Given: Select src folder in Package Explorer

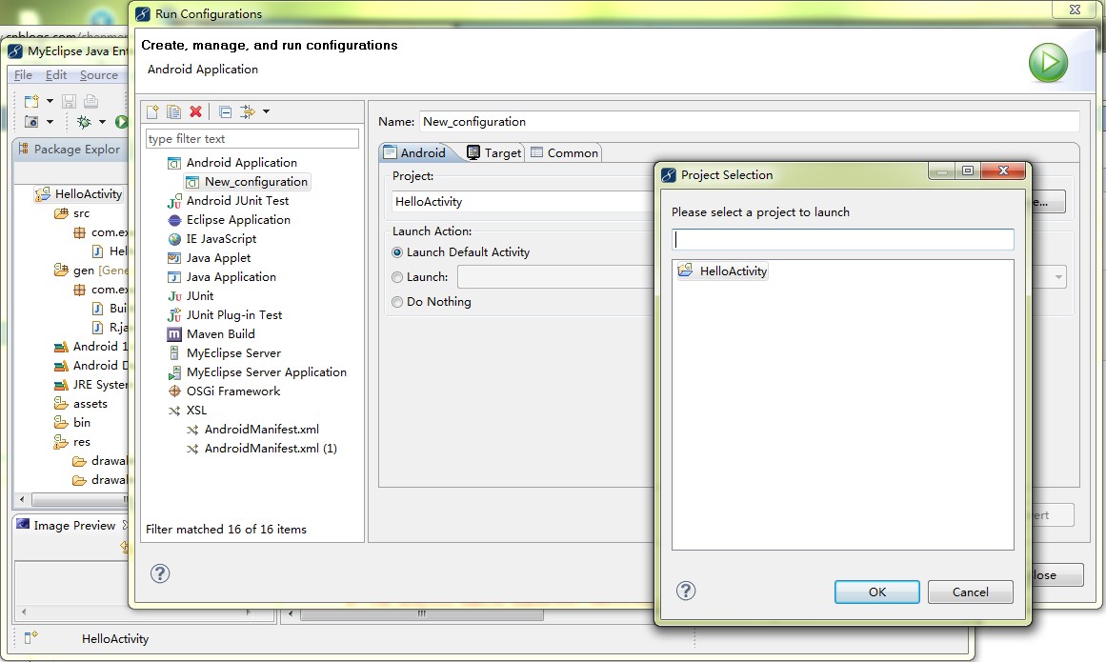Looking at the screenshot, I should click(72, 213).
